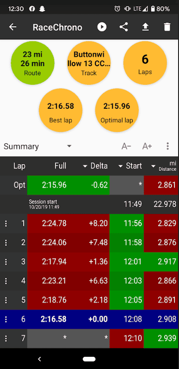Tap the Session start 10/20/19 row
This screenshot has height=369, width=179.
pyautogui.click(x=89, y=204)
